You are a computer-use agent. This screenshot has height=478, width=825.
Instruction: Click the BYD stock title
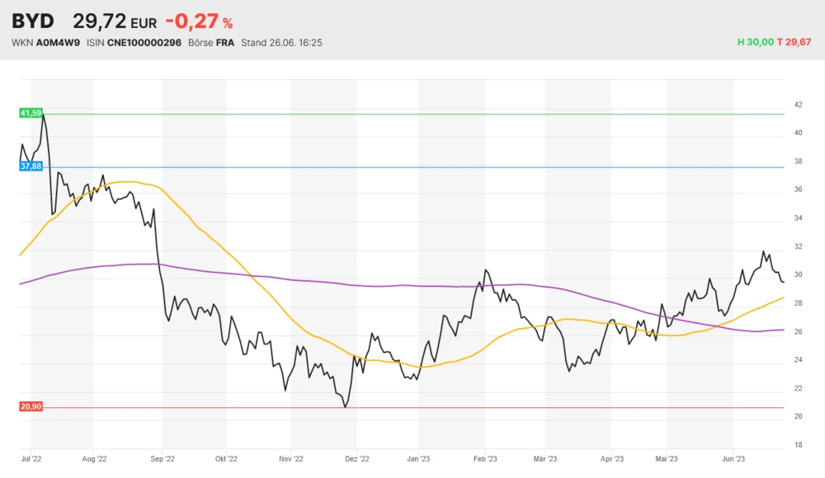(x=33, y=21)
